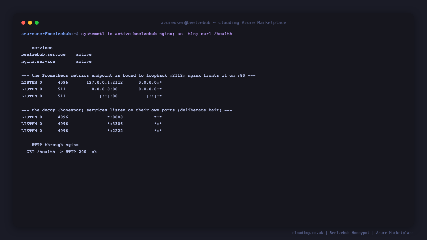Click the '[::]:80' listening address
Image resolution: width=427 pixels, height=240 pixels.
(109, 96)
